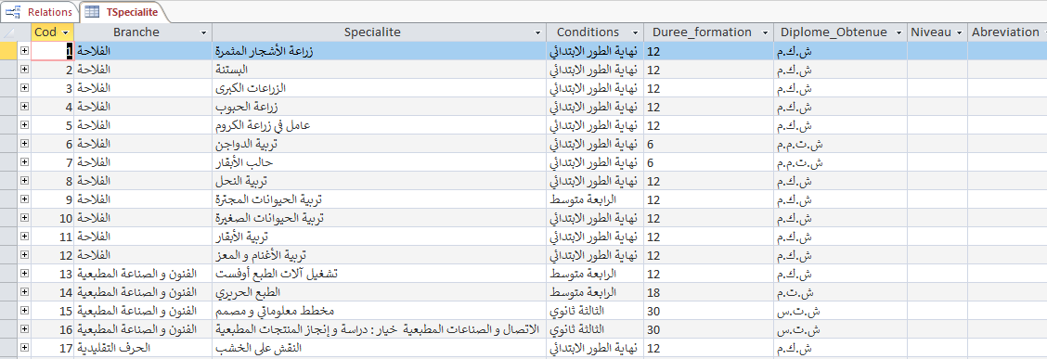Screen dimensions: 1047x359
Task: Expand the subdatasheet of record 11
Action: pos(25,237)
